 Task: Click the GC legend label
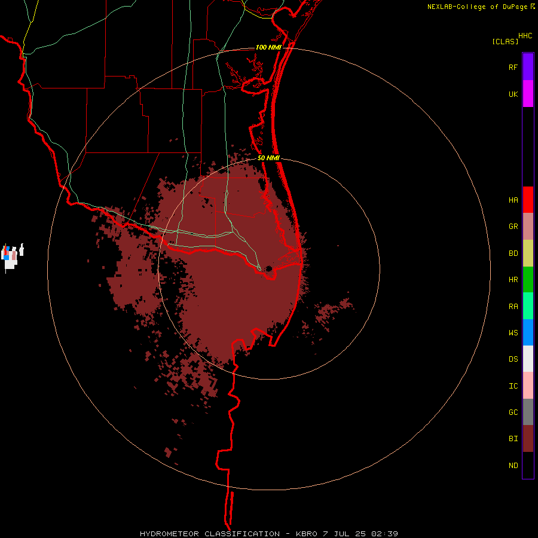tap(513, 412)
